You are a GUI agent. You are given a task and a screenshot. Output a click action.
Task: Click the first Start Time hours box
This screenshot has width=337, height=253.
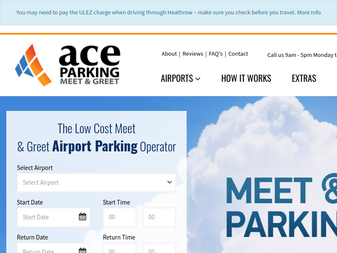click(x=120, y=217)
